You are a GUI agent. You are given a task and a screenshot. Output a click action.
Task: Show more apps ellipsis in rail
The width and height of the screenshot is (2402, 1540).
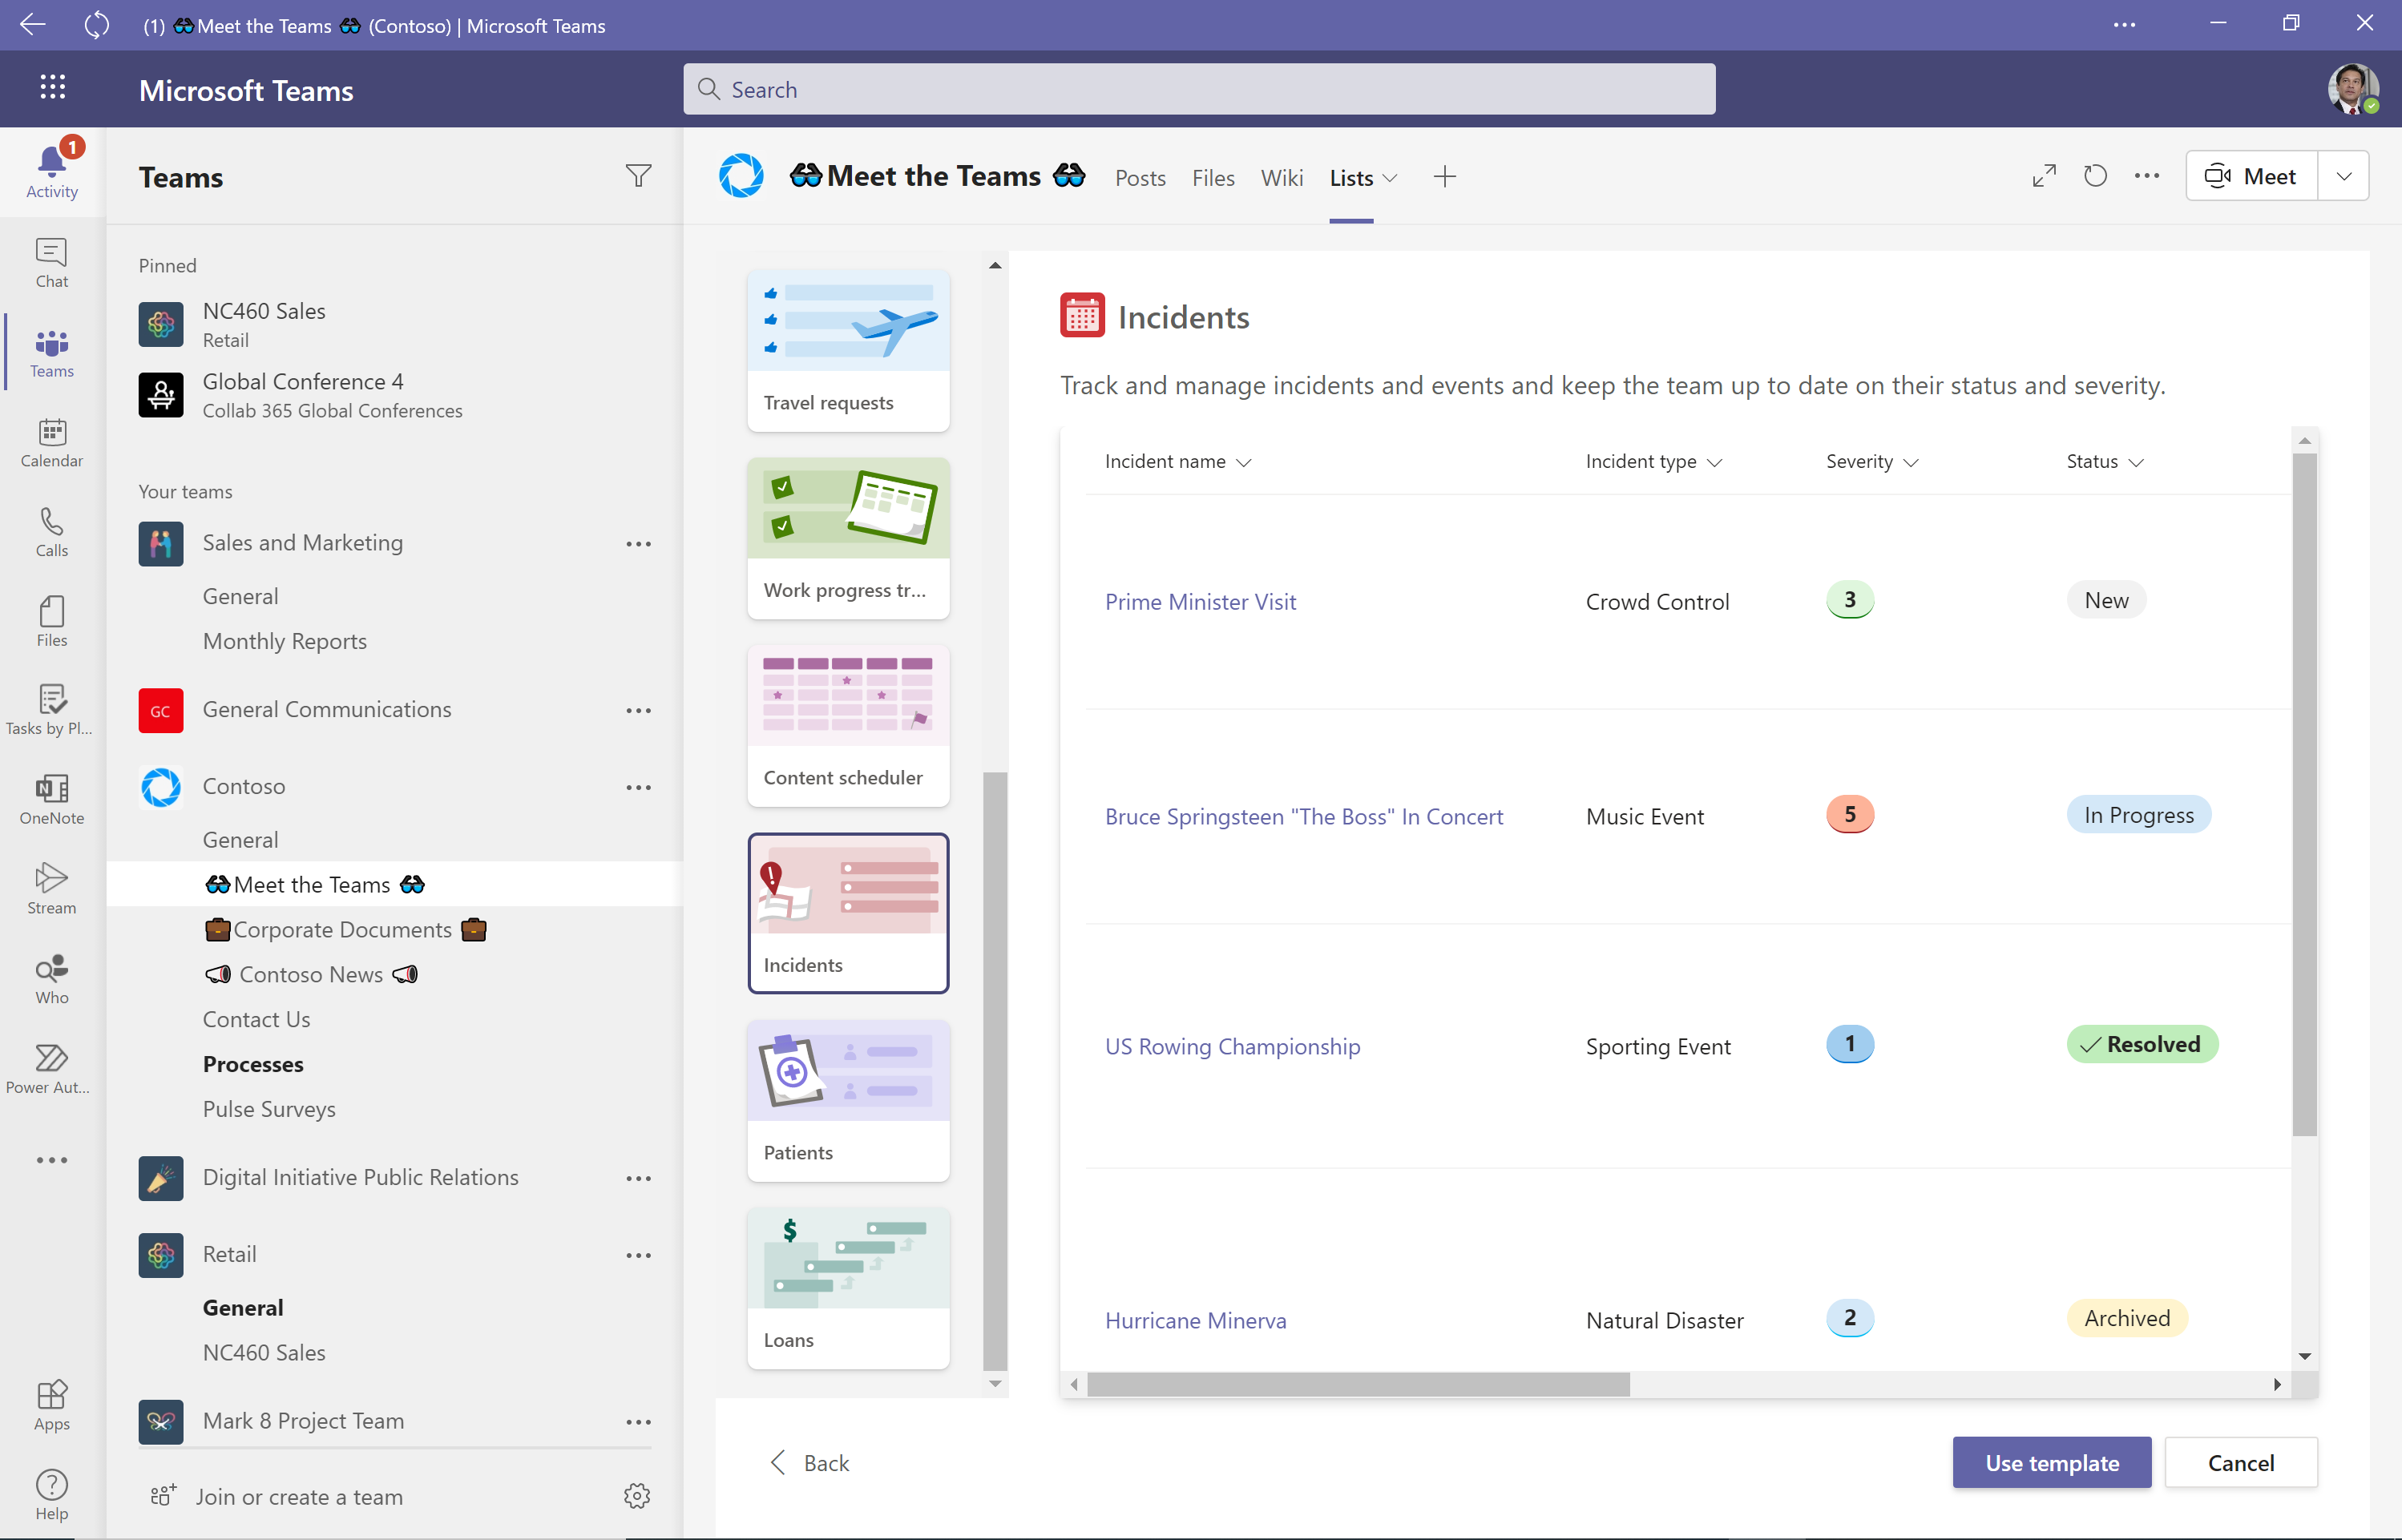52,1160
